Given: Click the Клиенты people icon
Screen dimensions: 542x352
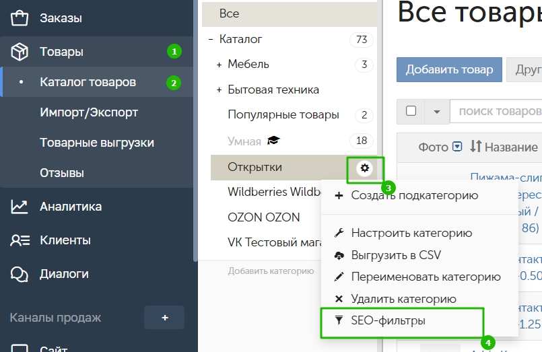Looking at the screenshot, I should (20, 240).
